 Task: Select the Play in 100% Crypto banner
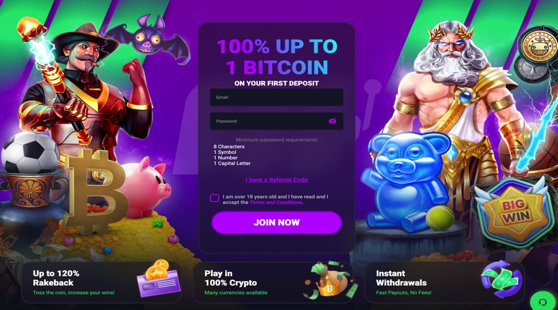273,283
